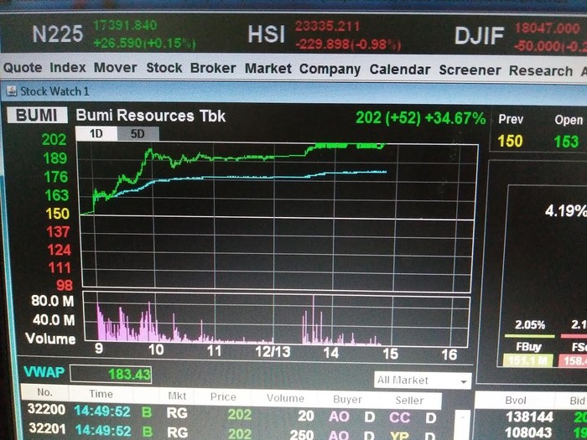
Task: Click the 12/13 time axis marker
Action: pos(273,352)
